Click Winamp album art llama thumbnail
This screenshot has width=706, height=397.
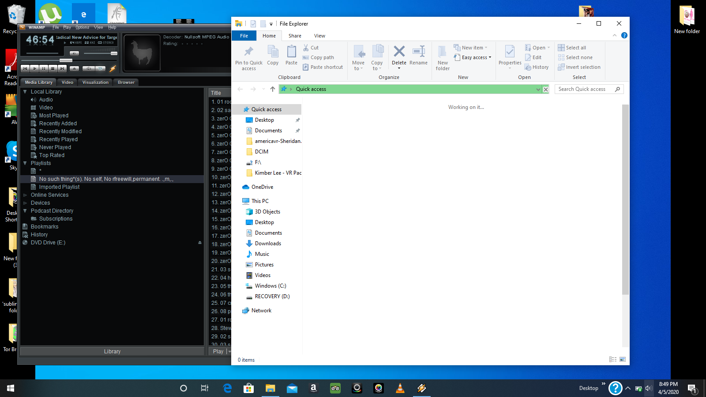tap(142, 53)
